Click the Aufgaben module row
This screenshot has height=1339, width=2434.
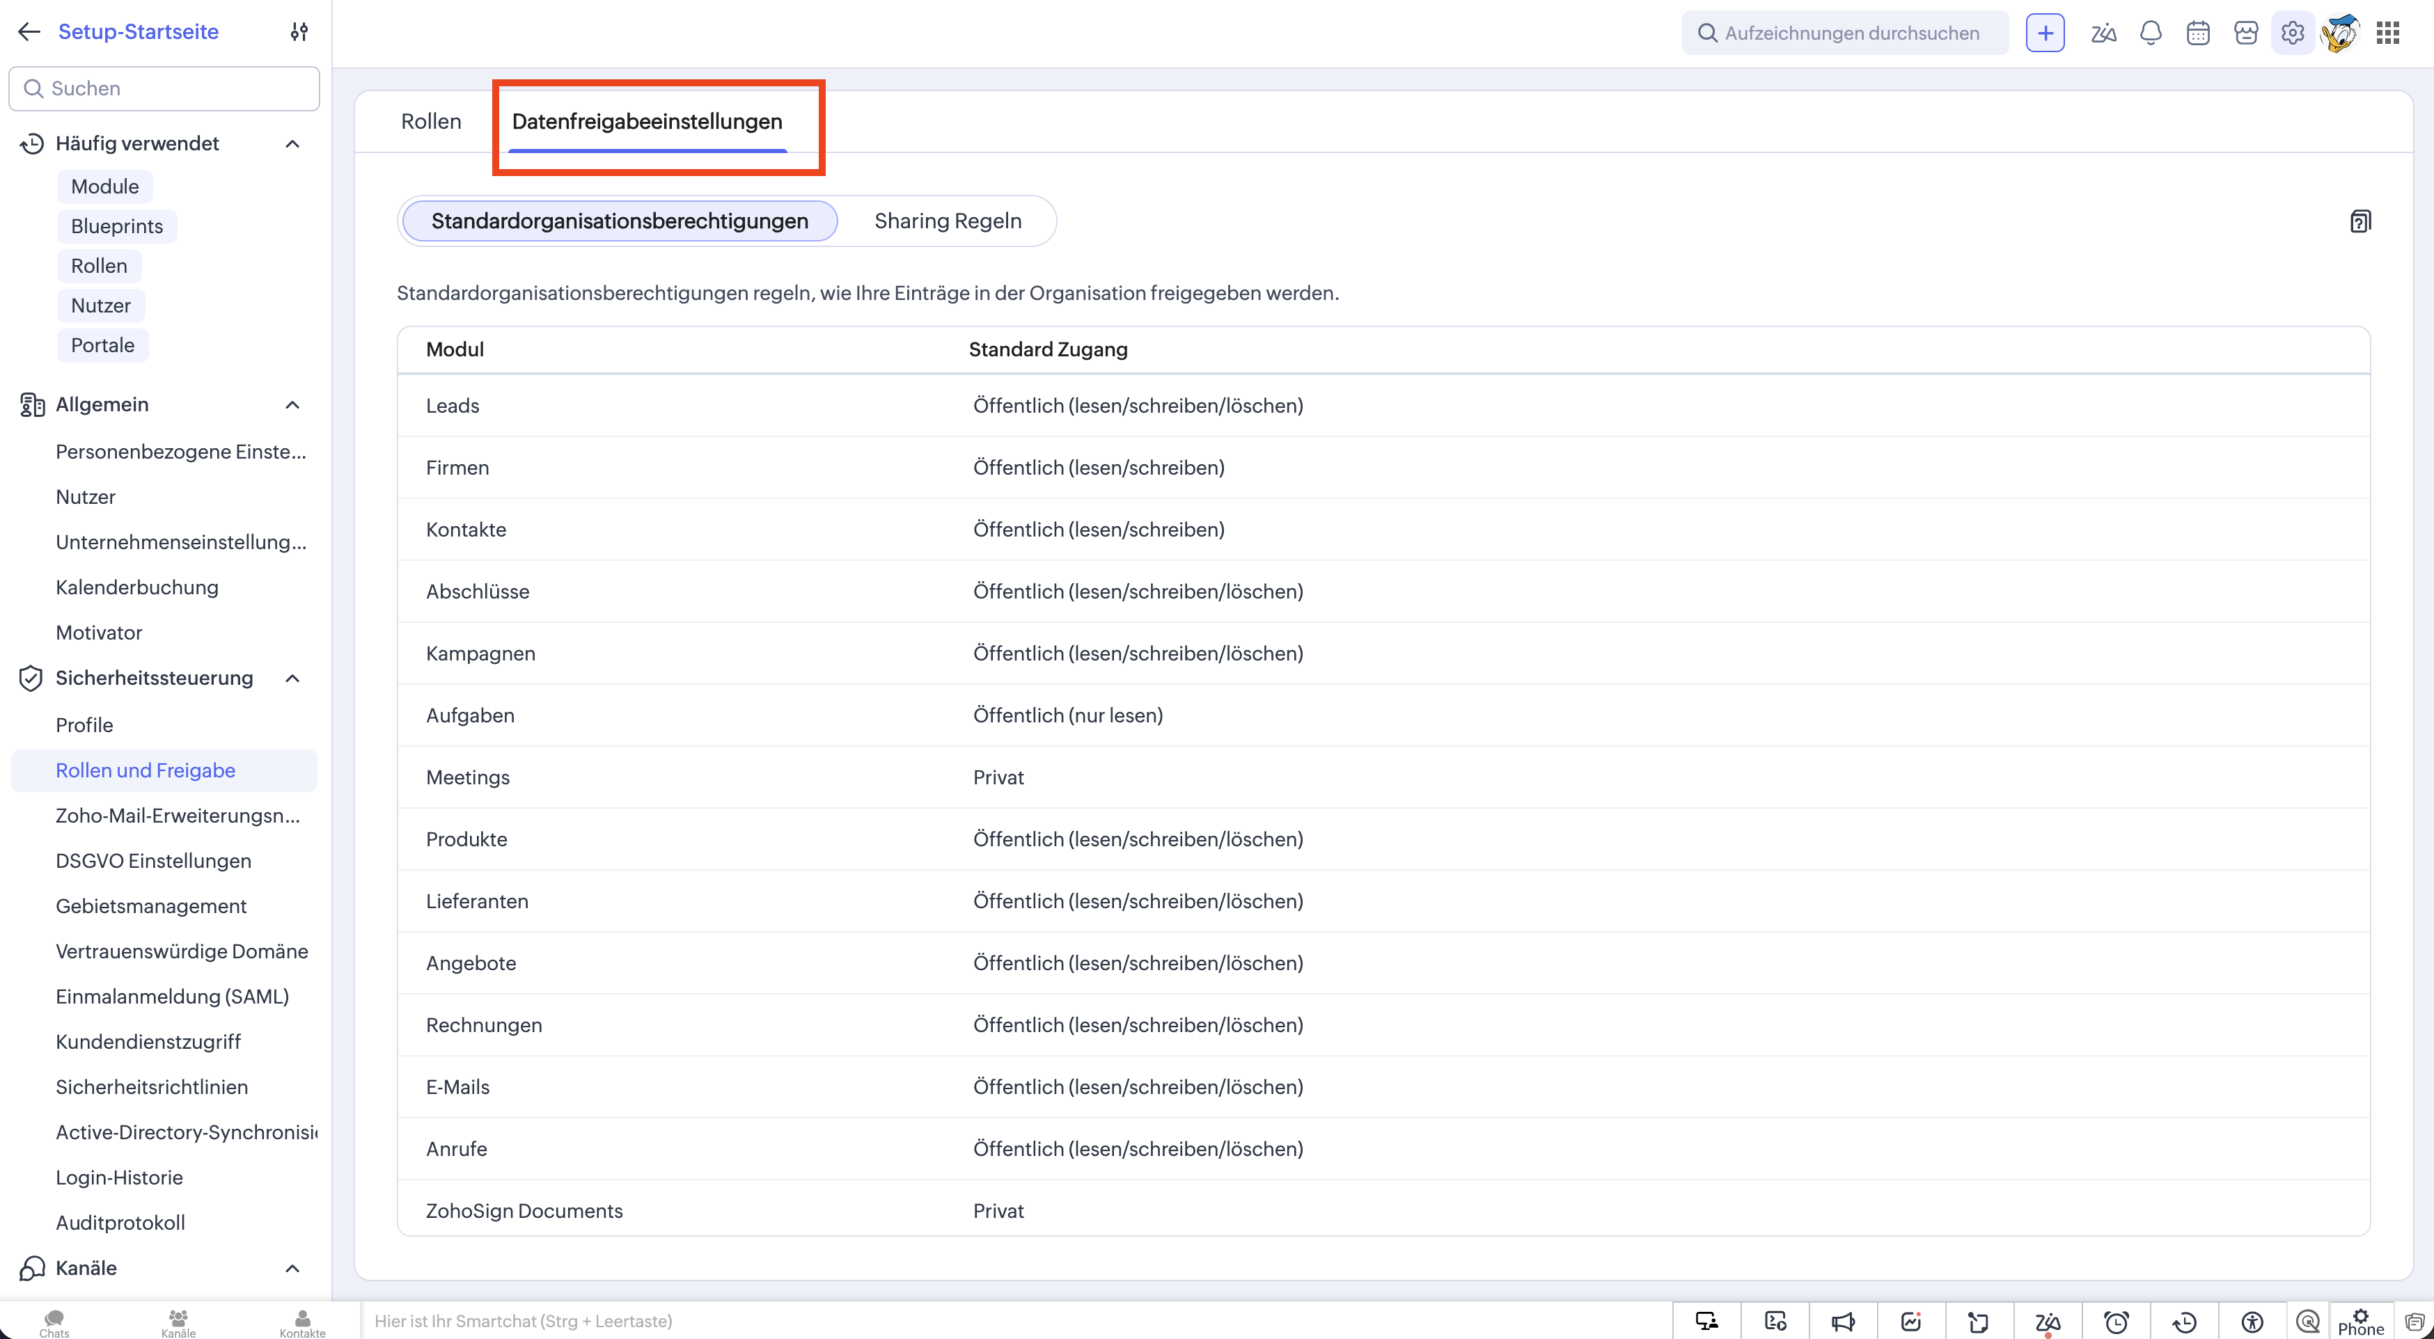(1383, 715)
